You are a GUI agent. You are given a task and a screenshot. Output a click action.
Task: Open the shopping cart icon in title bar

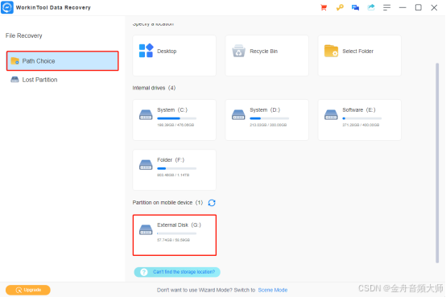coord(324,8)
